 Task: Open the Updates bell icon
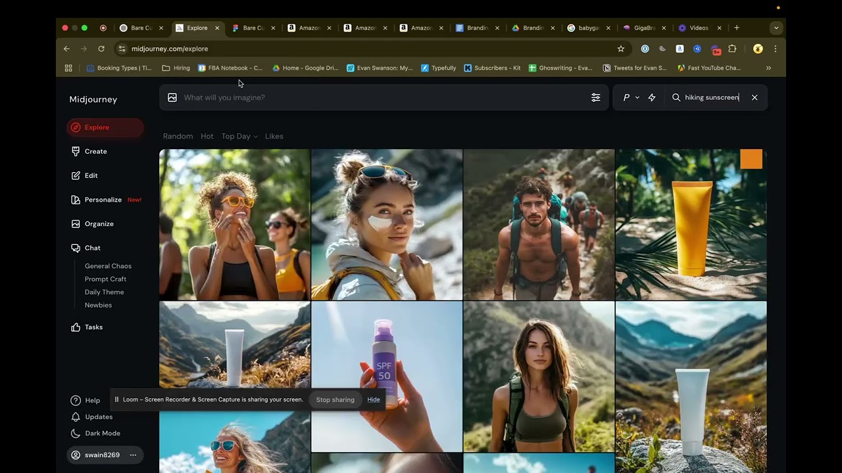coord(76,417)
